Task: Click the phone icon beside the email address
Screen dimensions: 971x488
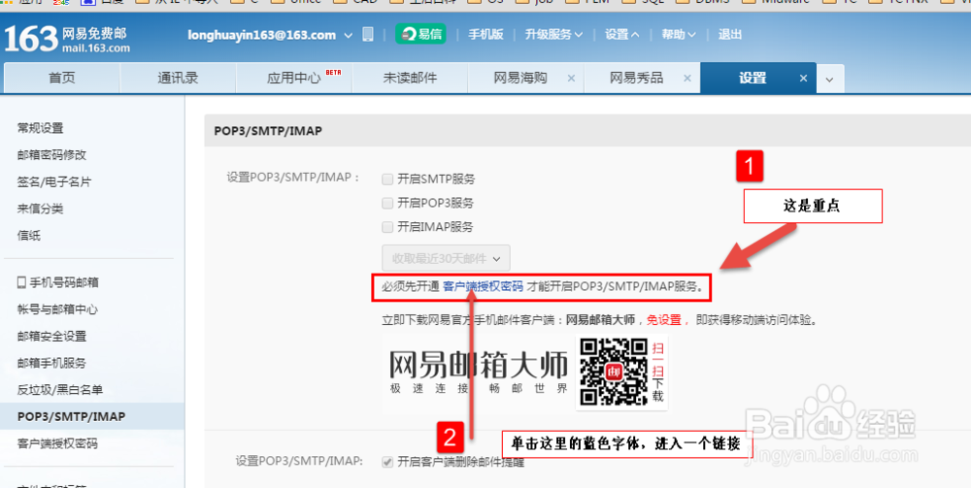Action: tap(368, 35)
